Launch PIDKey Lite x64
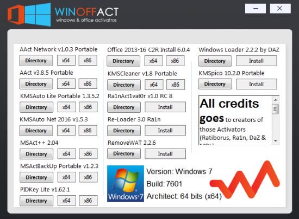The height and width of the screenshot is (219, 299). 66,201
